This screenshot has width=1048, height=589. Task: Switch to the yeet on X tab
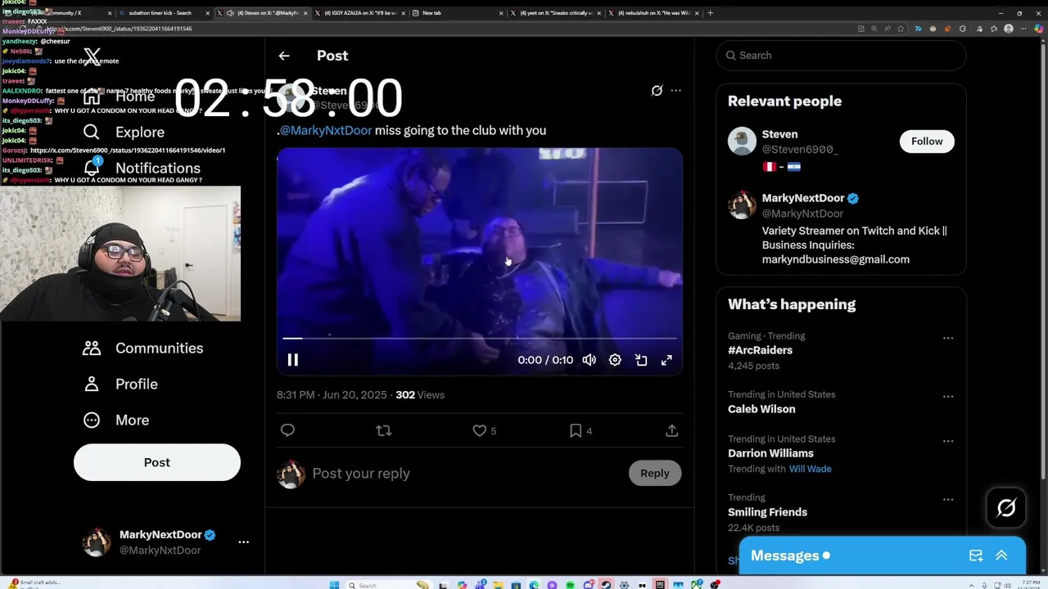click(557, 13)
